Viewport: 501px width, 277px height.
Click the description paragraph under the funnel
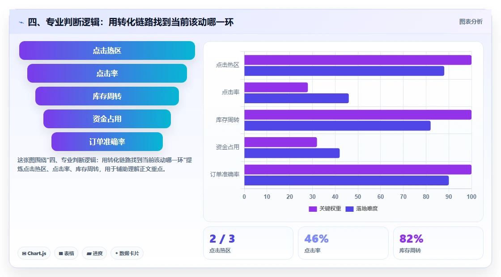point(105,165)
